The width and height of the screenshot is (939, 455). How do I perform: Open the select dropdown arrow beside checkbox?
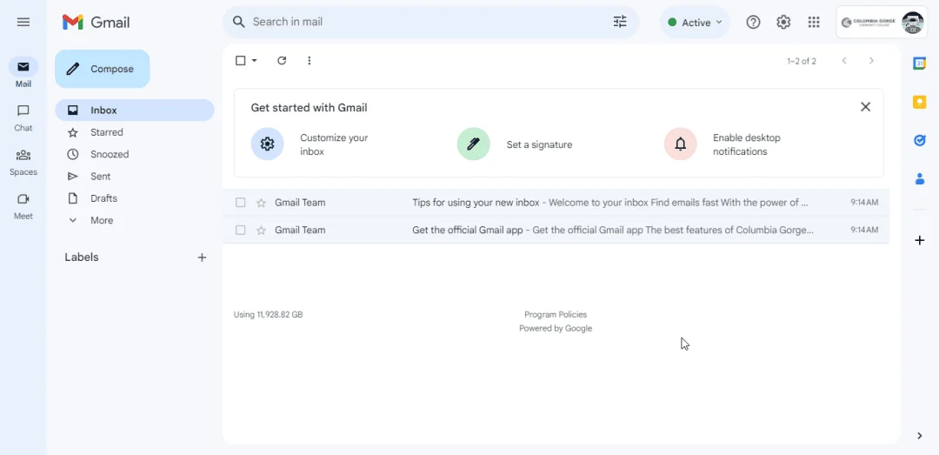point(255,61)
